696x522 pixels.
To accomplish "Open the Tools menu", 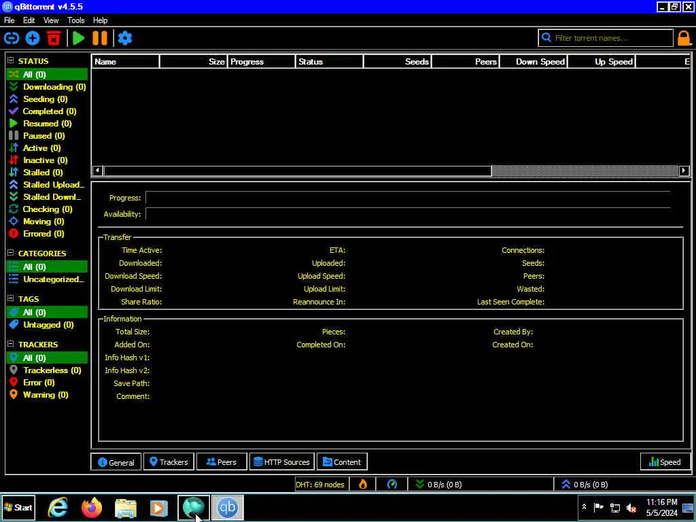I will [x=76, y=20].
